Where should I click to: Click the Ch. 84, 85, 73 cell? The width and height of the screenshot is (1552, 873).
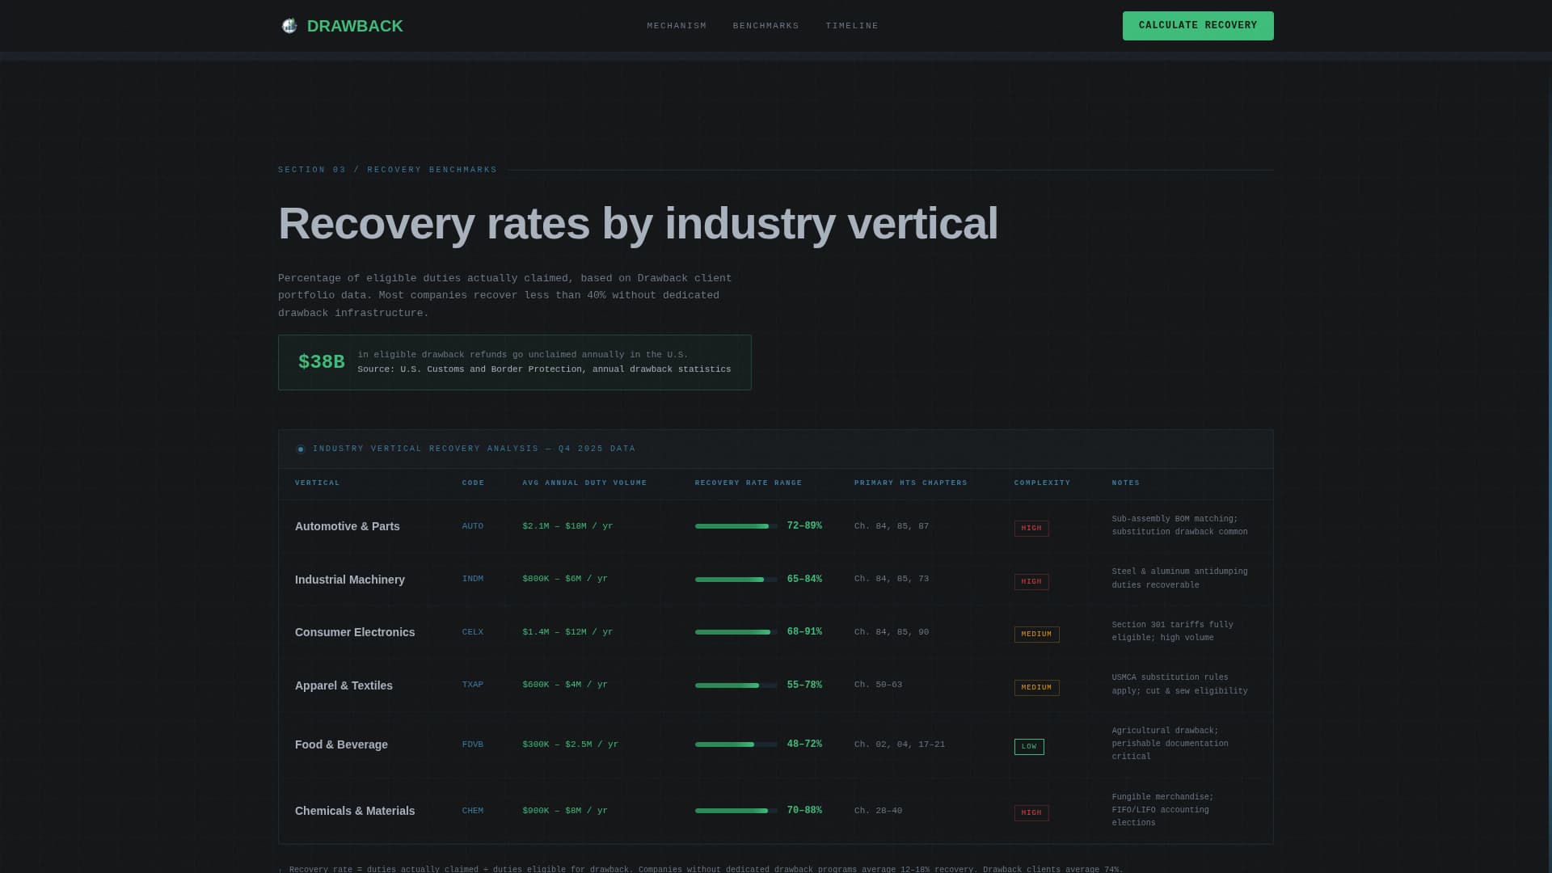pyautogui.click(x=892, y=579)
